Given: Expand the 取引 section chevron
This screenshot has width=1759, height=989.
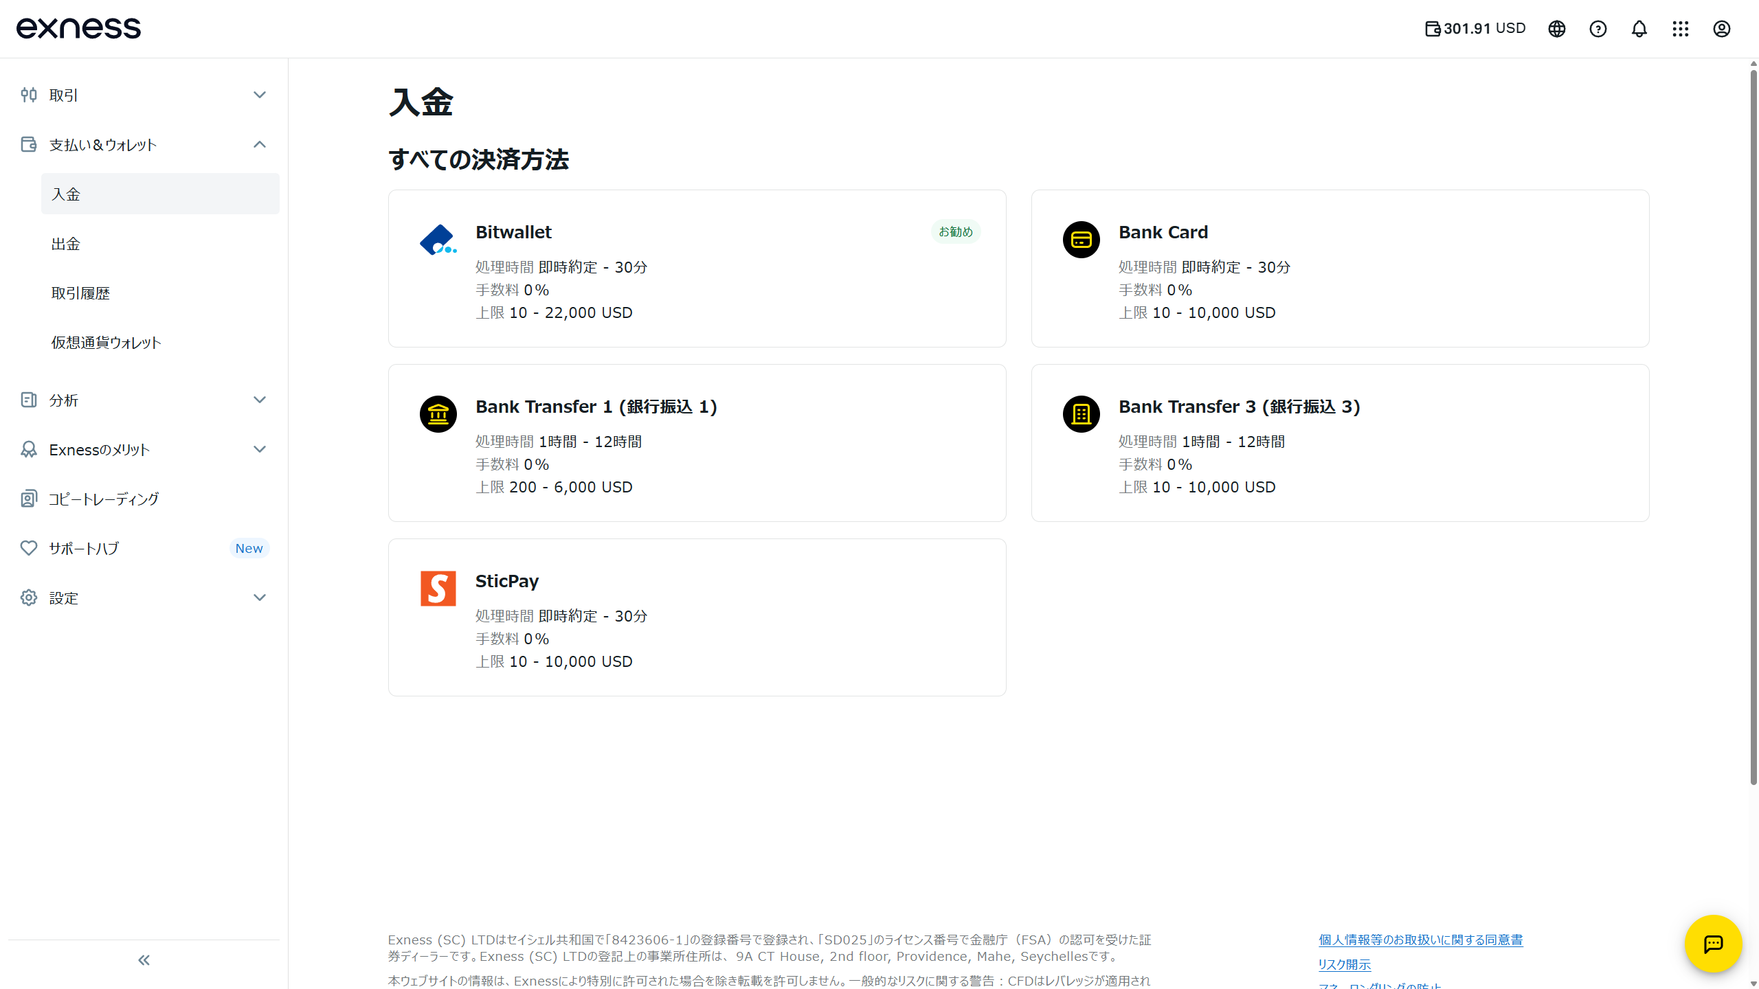Looking at the screenshot, I should coord(260,95).
